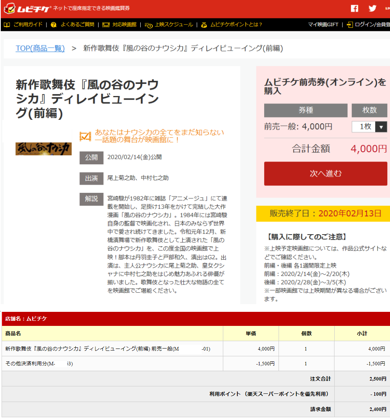Click the login arrow icon beside ログイン
The height and width of the screenshot is (418, 390).
349,25
